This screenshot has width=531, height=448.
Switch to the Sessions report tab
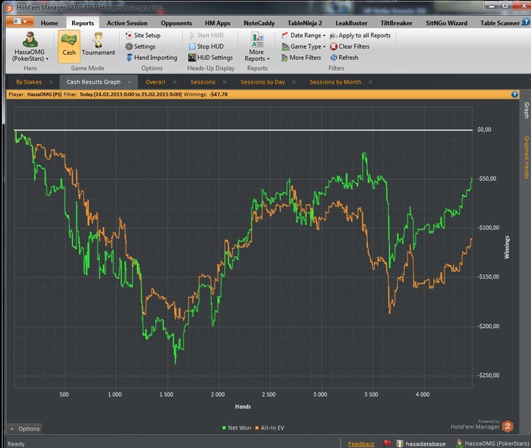203,82
